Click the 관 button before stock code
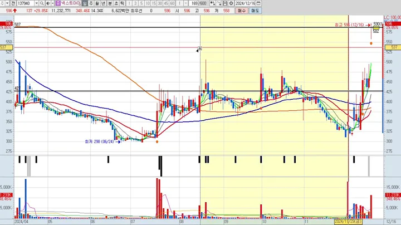401x225 pixels. (x=13, y=3)
